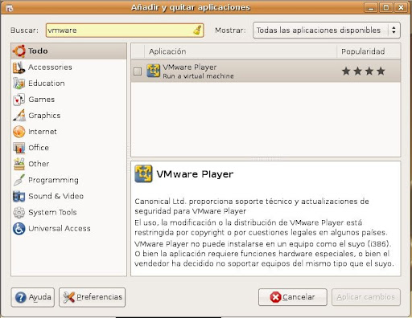Tick the VMware Player install checkbox
This screenshot has height=318, width=412.
(138, 71)
